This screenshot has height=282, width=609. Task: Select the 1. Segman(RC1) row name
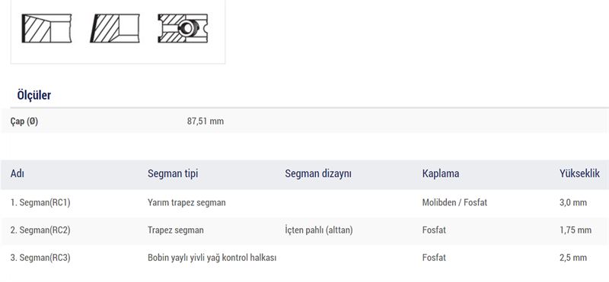[x=40, y=202]
